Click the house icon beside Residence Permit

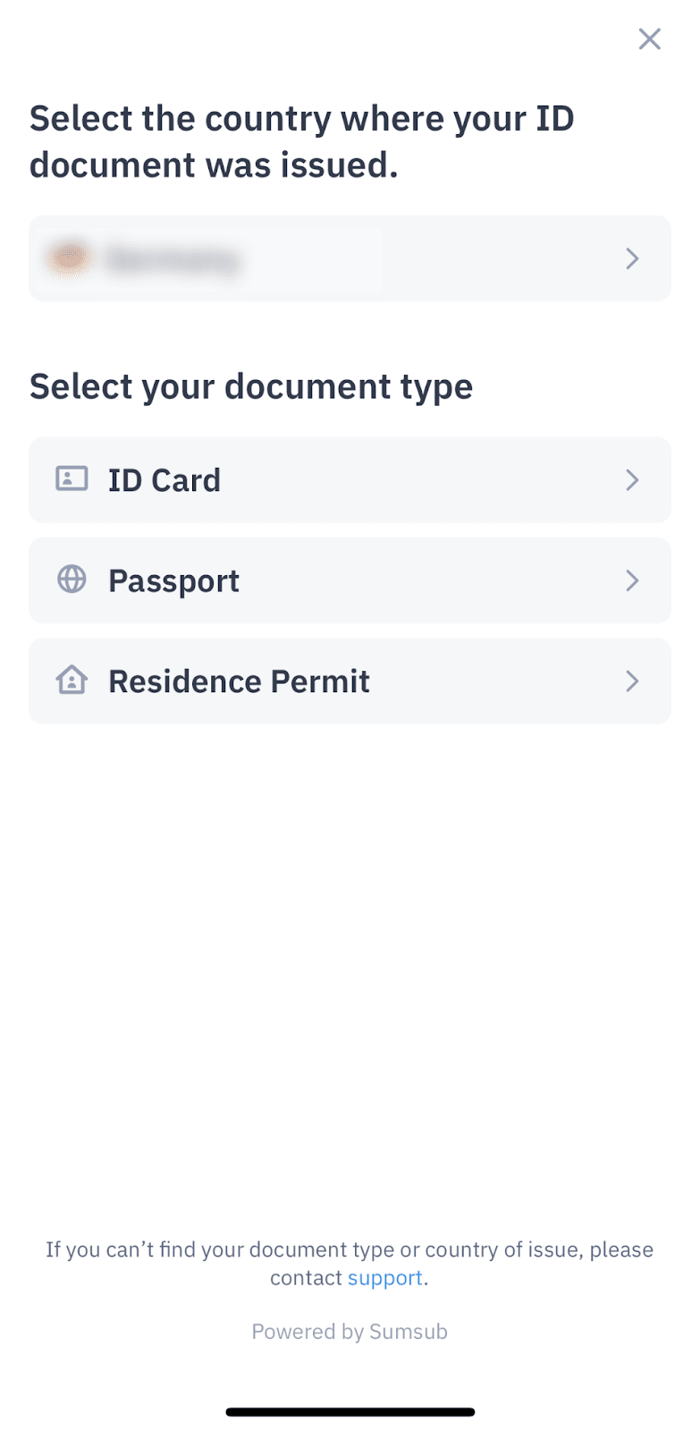(72, 681)
